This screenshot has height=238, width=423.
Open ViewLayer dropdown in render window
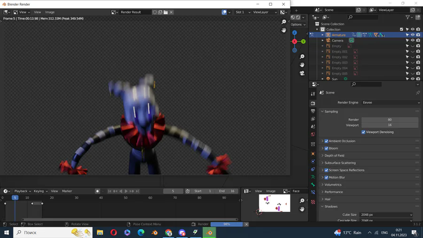coord(265,12)
